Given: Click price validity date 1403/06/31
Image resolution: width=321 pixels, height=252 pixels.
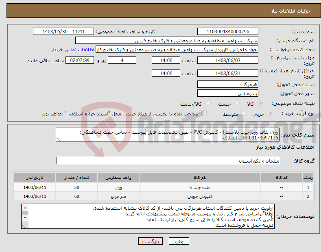Looking at the screenshot, I should click(x=228, y=73).
